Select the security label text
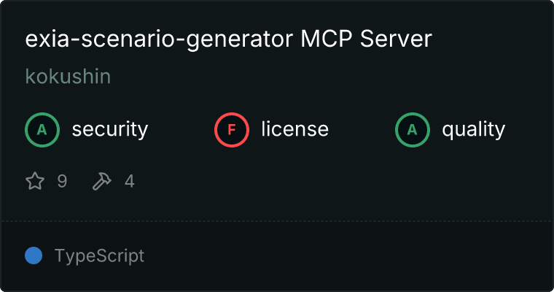554x292 pixels. pyautogui.click(x=110, y=129)
